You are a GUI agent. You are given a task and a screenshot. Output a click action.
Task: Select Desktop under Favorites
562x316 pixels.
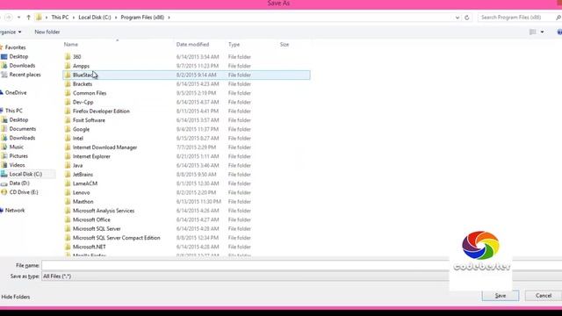coord(18,56)
